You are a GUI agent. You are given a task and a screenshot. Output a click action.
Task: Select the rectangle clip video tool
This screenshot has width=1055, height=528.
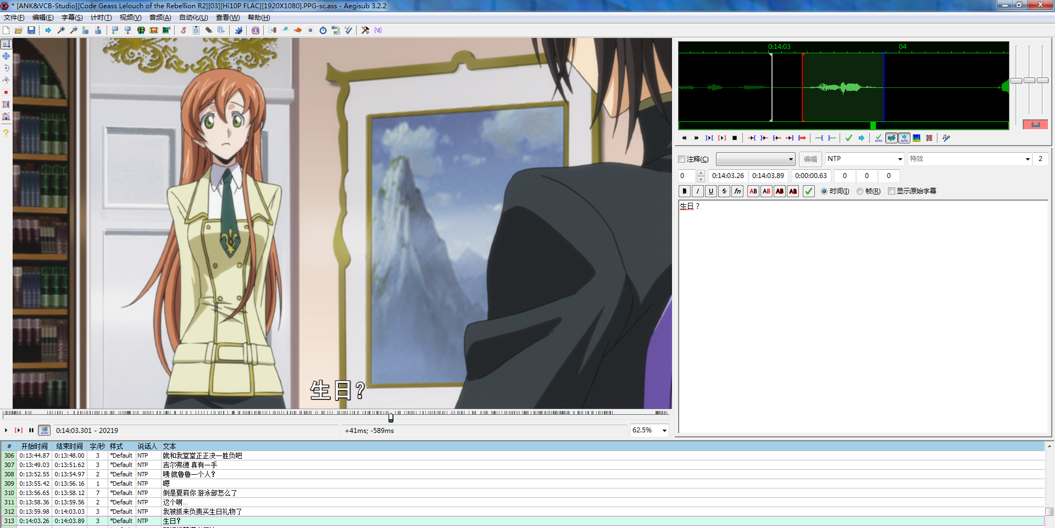click(x=6, y=104)
